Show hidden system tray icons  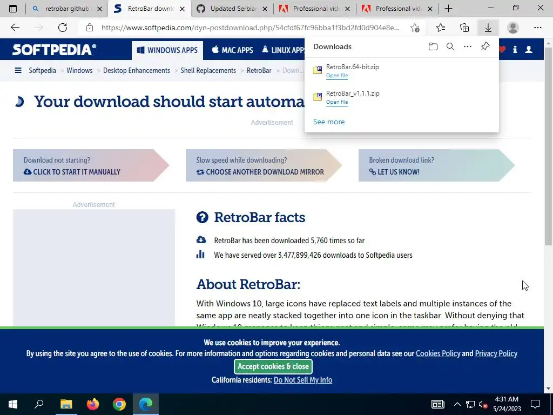[x=457, y=404]
